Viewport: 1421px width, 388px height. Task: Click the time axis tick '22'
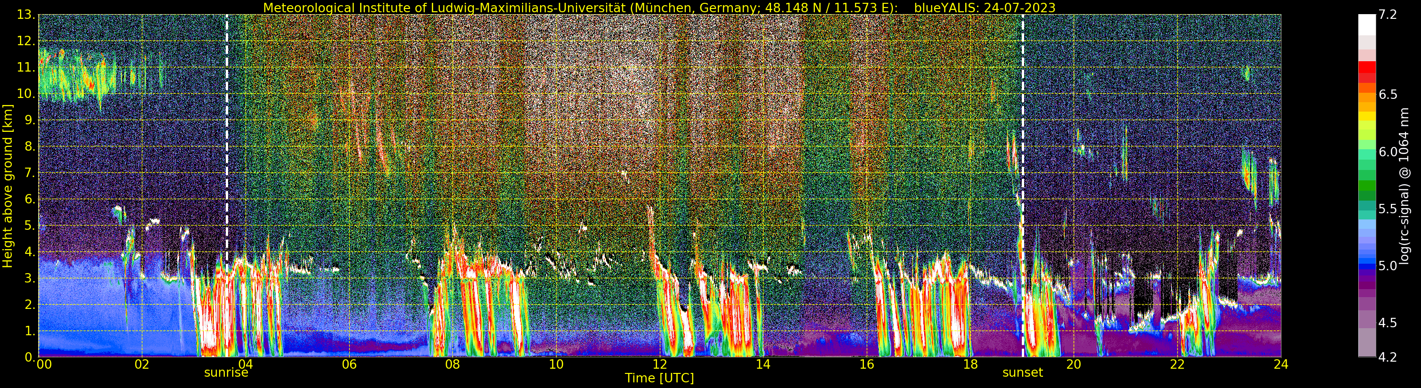click(1177, 364)
